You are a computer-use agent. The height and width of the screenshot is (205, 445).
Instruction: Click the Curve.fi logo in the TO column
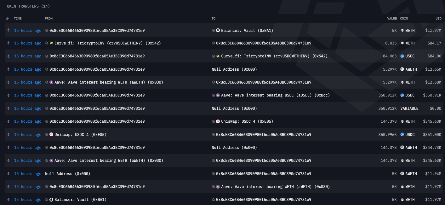click(x=218, y=56)
